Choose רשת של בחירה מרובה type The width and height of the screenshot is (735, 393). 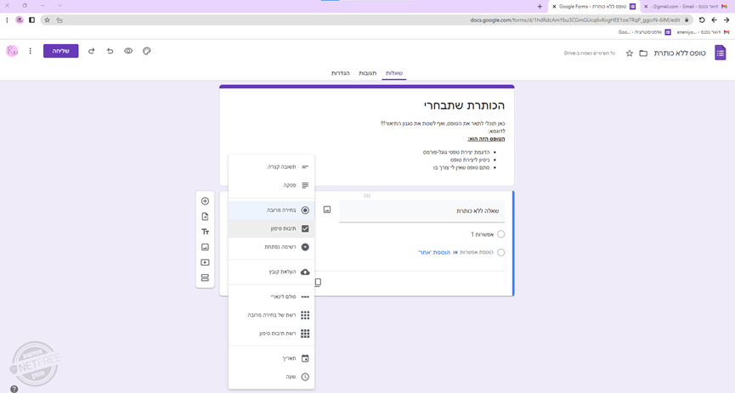[271, 315]
